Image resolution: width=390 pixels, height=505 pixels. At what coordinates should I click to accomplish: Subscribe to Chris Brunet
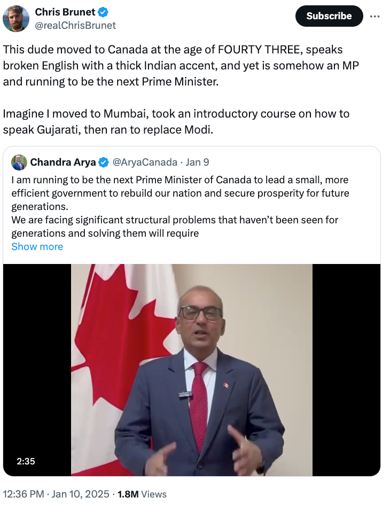(329, 16)
